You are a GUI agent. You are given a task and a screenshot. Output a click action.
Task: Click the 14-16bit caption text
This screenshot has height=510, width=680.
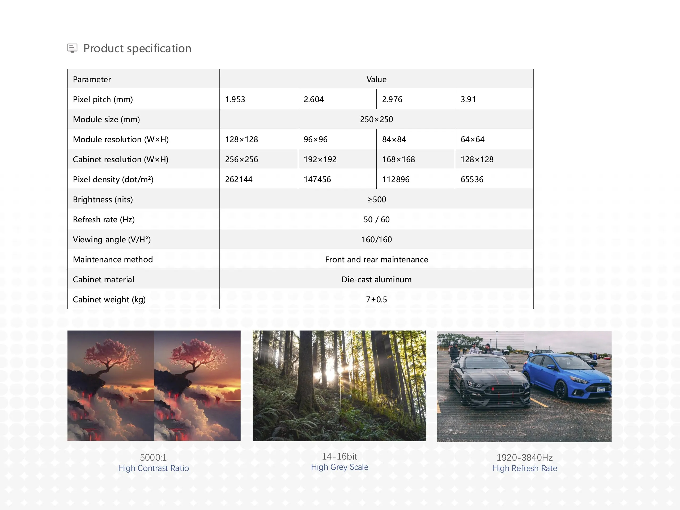[339, 456]
